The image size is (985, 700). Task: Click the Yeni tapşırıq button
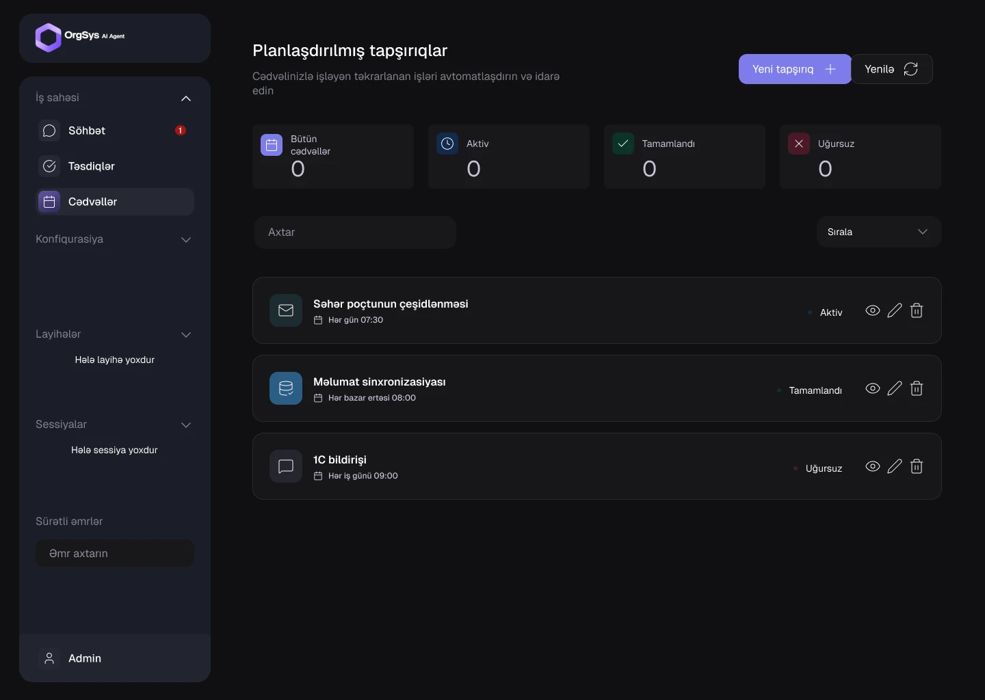point(795,69)
